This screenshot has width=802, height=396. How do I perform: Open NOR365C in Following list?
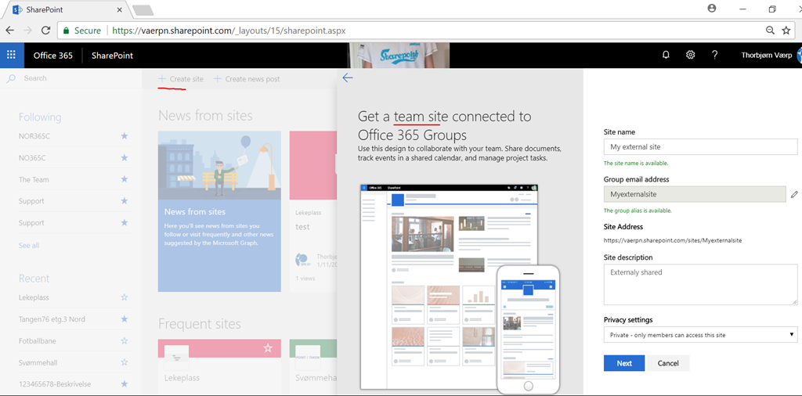34,136
